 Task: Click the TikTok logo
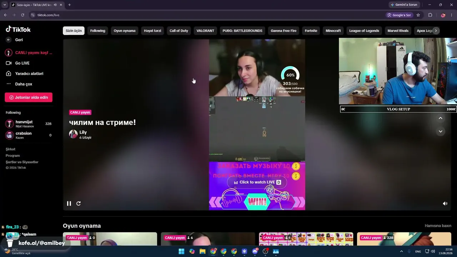pyautogui.click(x=18, y=29)
